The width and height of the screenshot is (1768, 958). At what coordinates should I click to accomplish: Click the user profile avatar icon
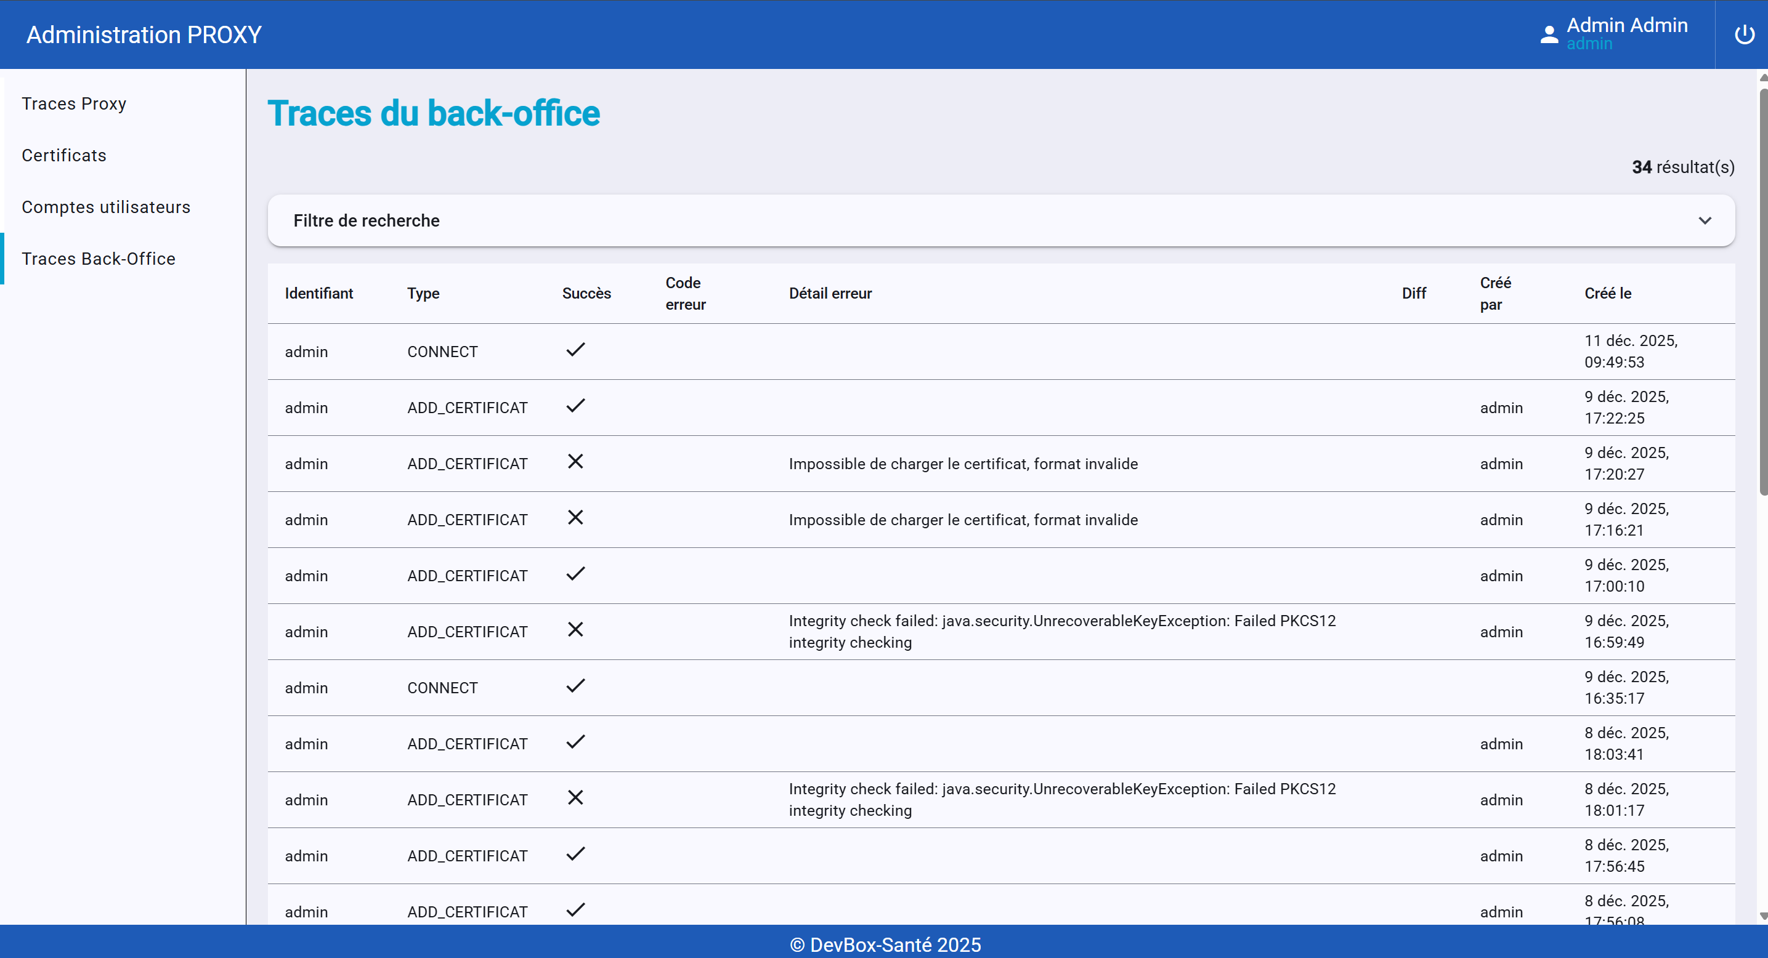(1549, 34)
